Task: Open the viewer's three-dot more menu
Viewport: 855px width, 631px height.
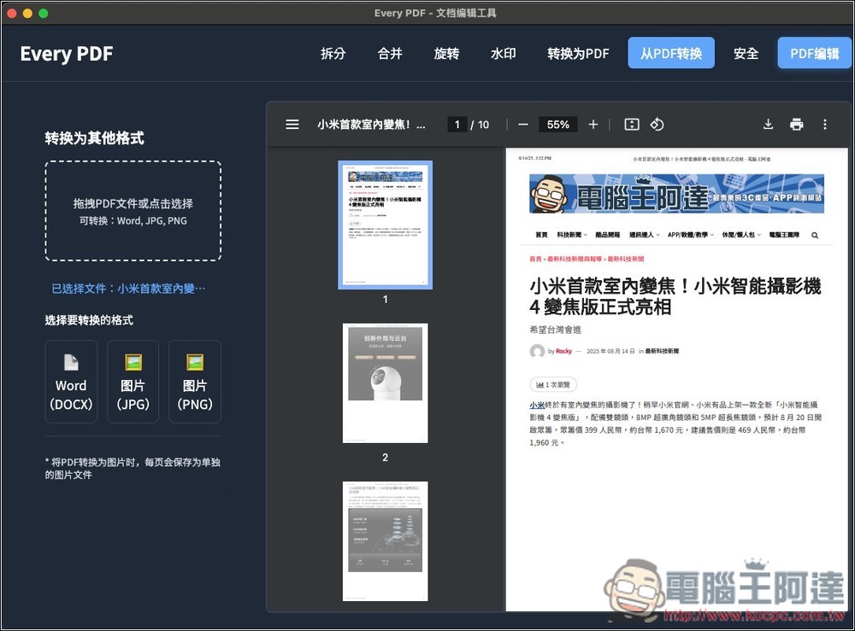Action: coord(824,125)
